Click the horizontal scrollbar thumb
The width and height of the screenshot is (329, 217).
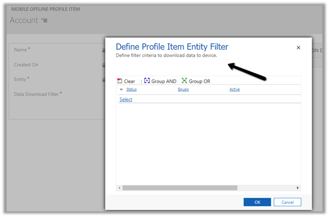coord(180,188)
